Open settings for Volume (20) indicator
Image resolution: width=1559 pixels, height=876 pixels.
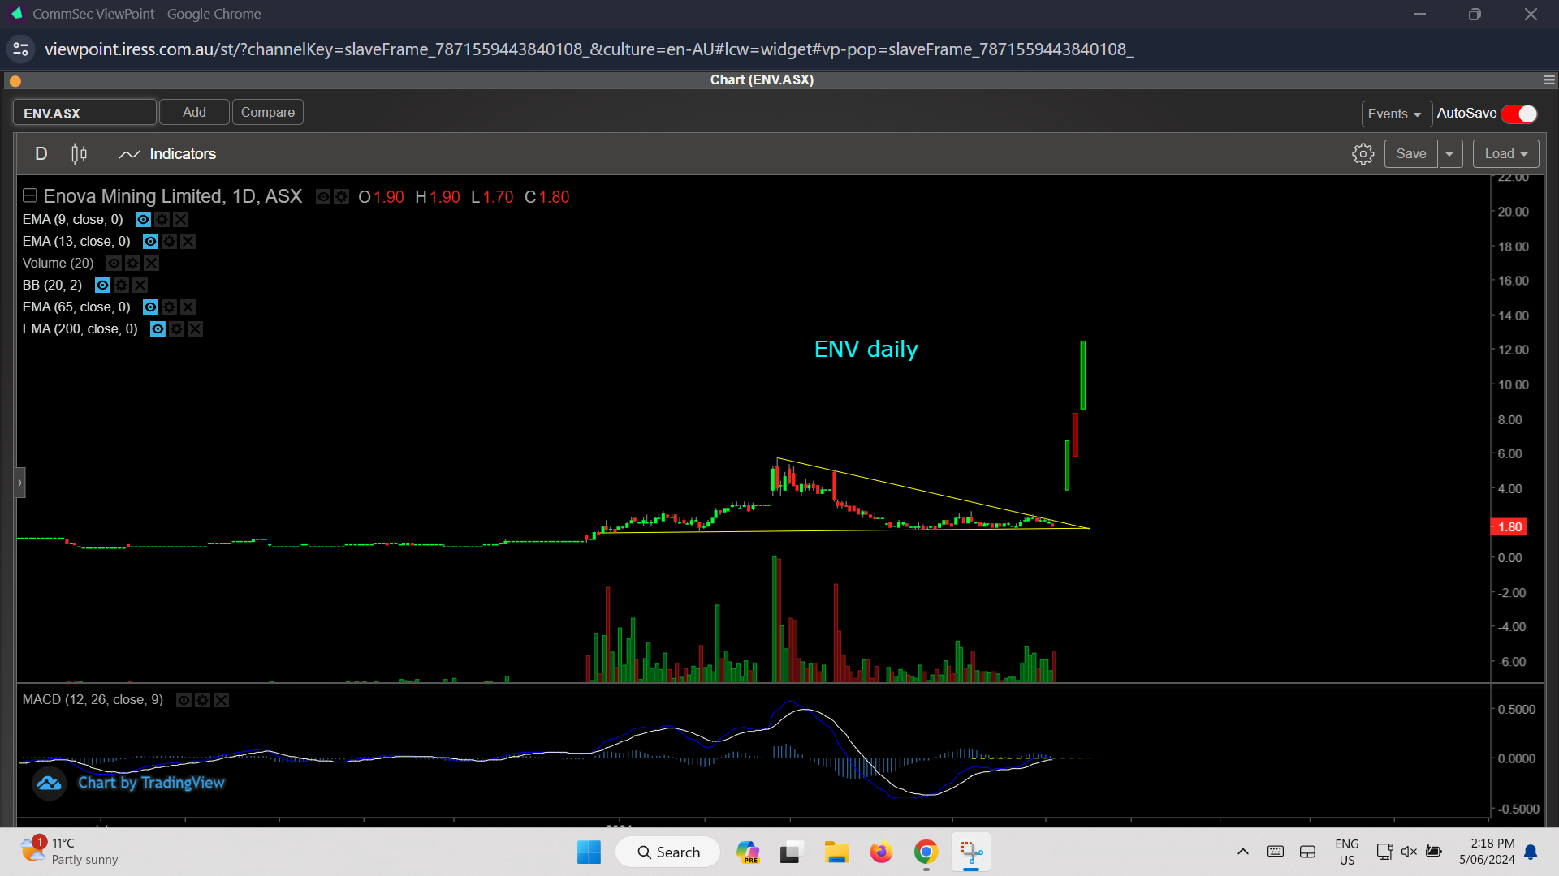point(132,264)
